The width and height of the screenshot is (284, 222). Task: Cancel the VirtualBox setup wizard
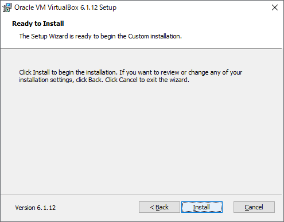254,207
